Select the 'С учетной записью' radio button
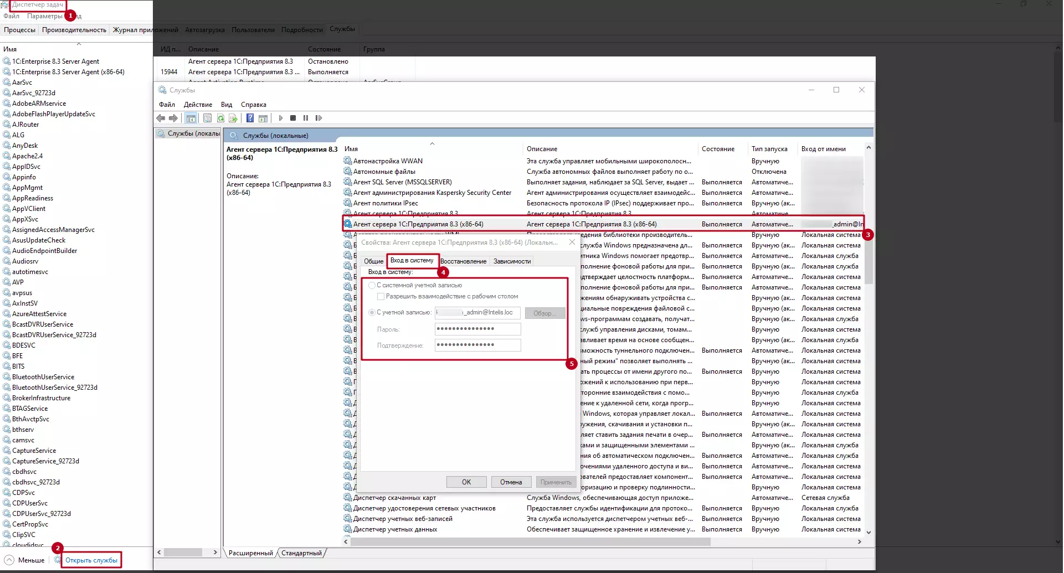This screenshot has height=573, width=1064. point(372,312)
